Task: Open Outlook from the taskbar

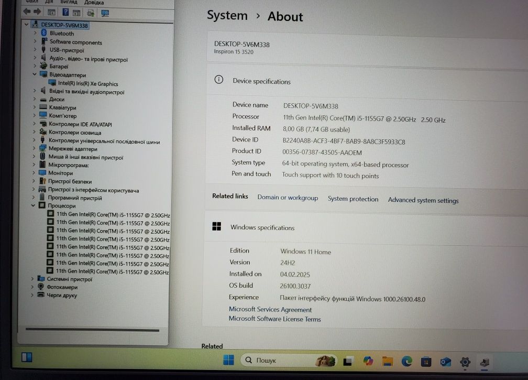Action: pyautogui.click(x=445, y=362)
